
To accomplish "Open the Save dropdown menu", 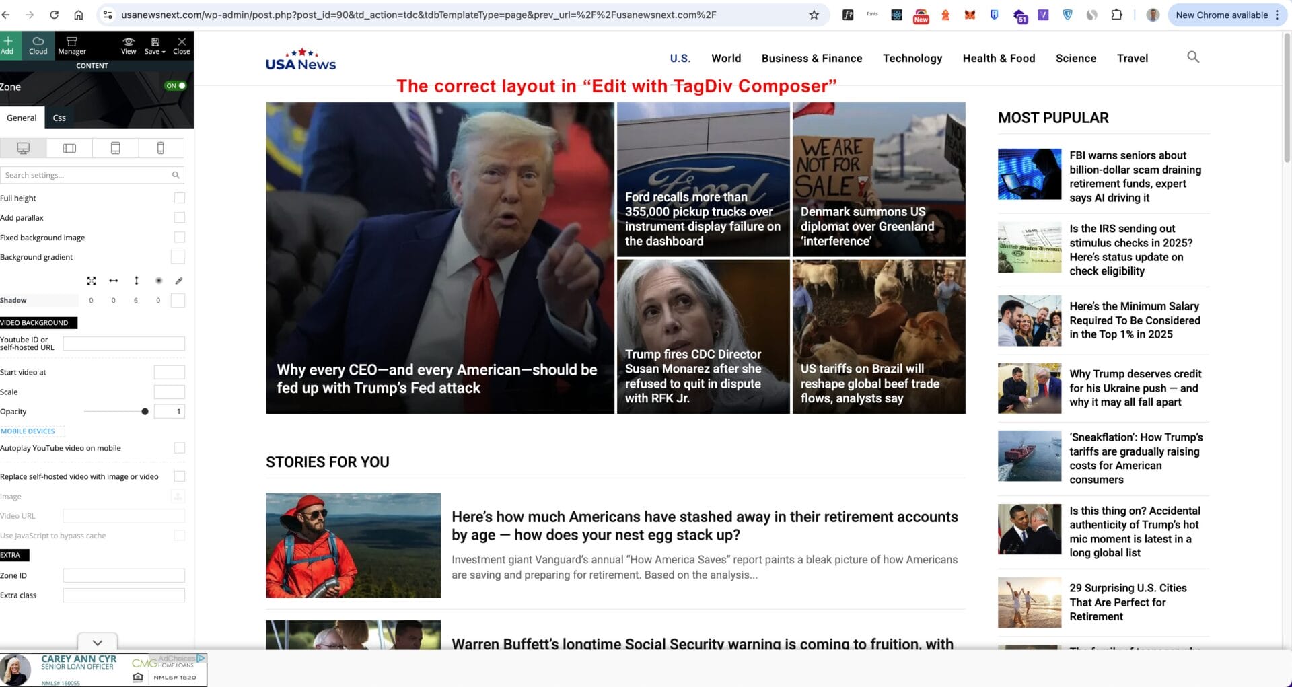I will 155,45.
